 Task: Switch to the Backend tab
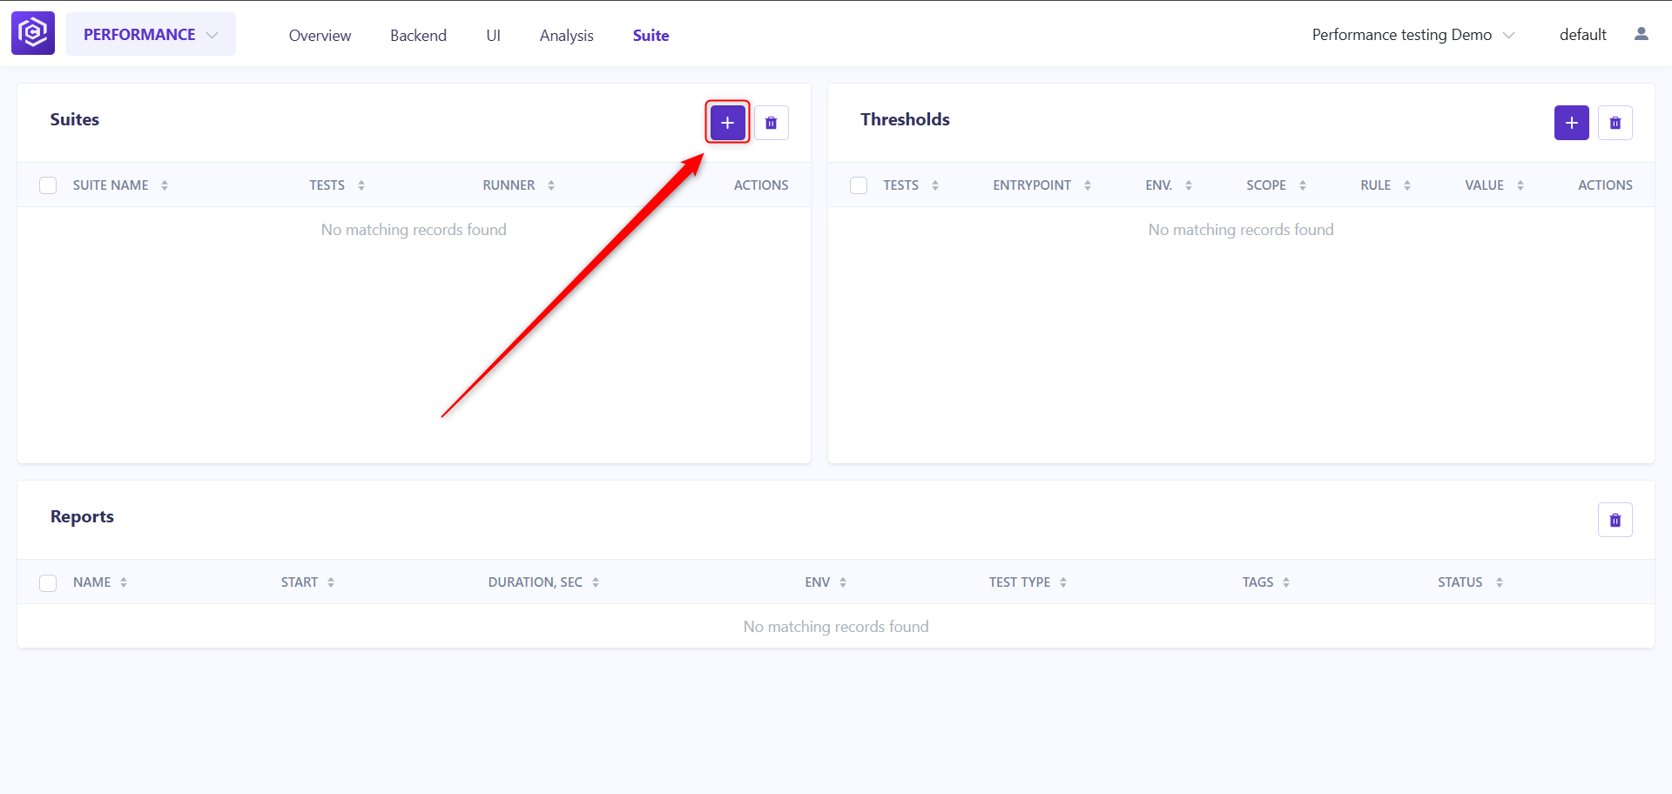point(418,36)
